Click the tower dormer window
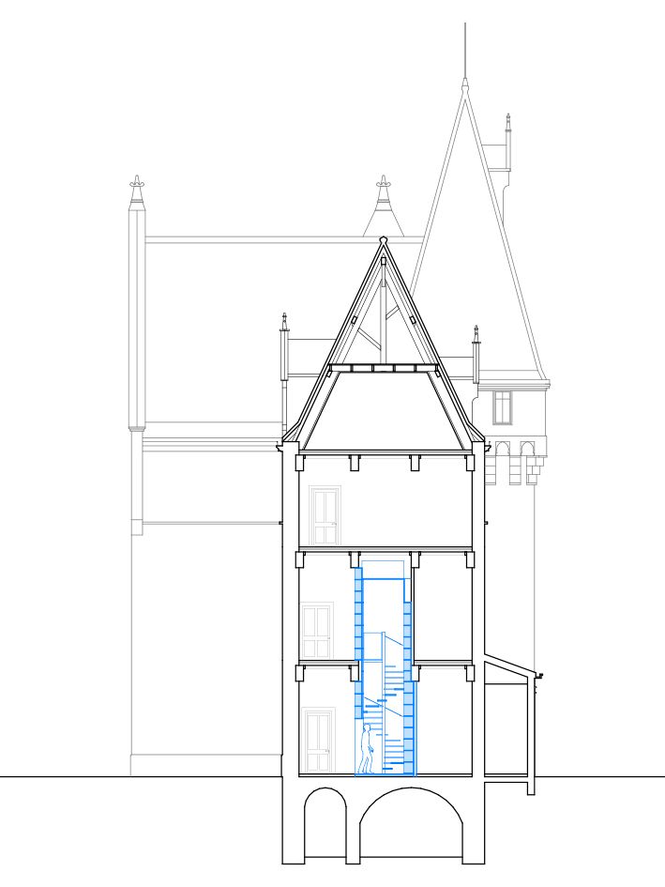The height and width of the screenshot is (887, 665). click(x=503, y=407)
